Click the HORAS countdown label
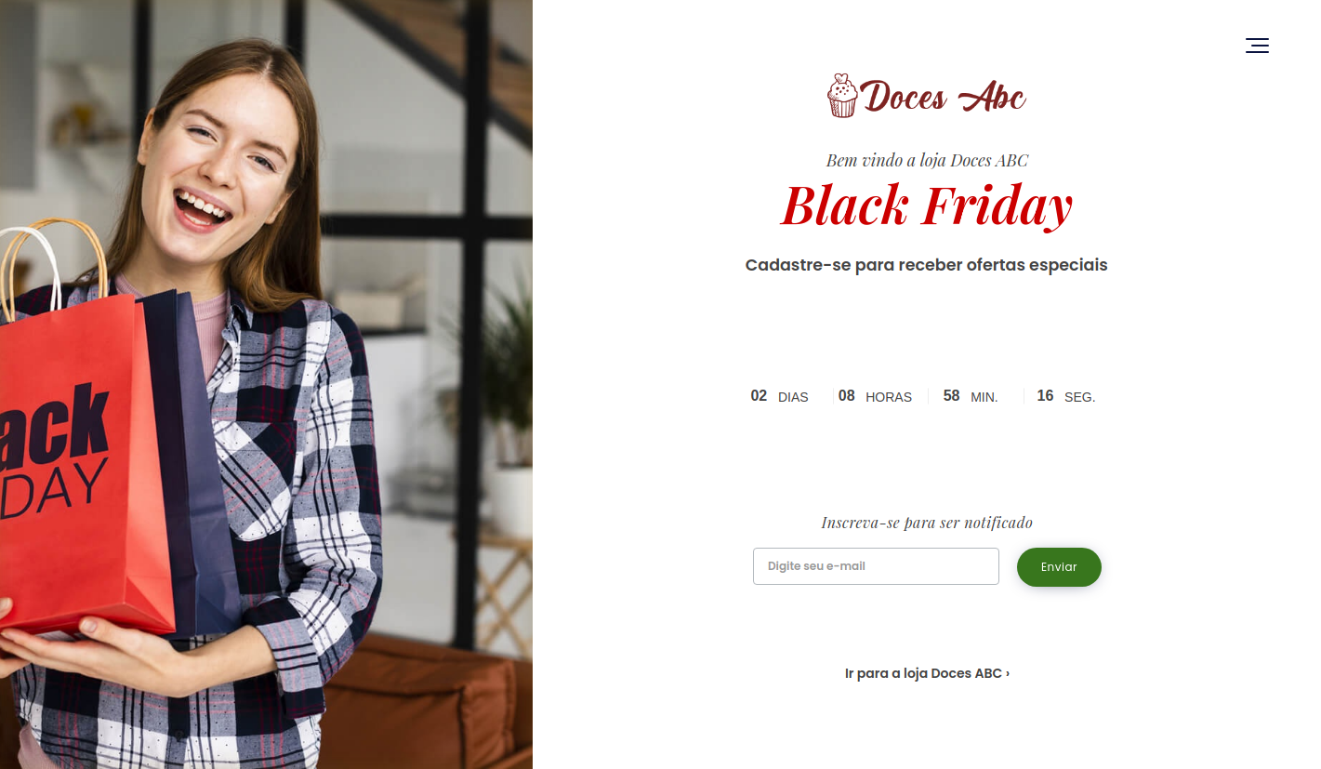 pyautogui.click(x=889, y=397)
